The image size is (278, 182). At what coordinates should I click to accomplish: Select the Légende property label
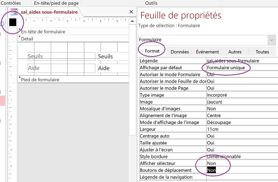(x=173, y=61)
